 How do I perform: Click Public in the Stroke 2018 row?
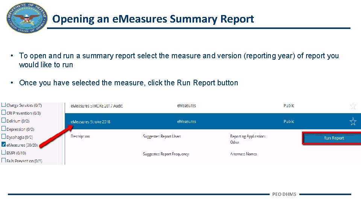coord(289,121)
